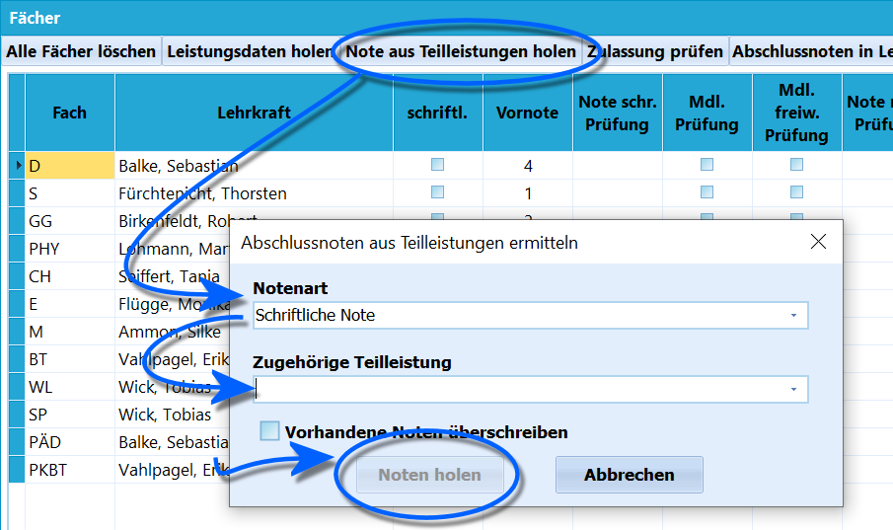
Task: Close the Abschlussnoten dialog with X
Action: [818, 242]
